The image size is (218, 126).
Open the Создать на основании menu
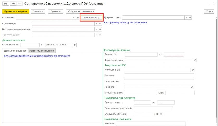81,11
